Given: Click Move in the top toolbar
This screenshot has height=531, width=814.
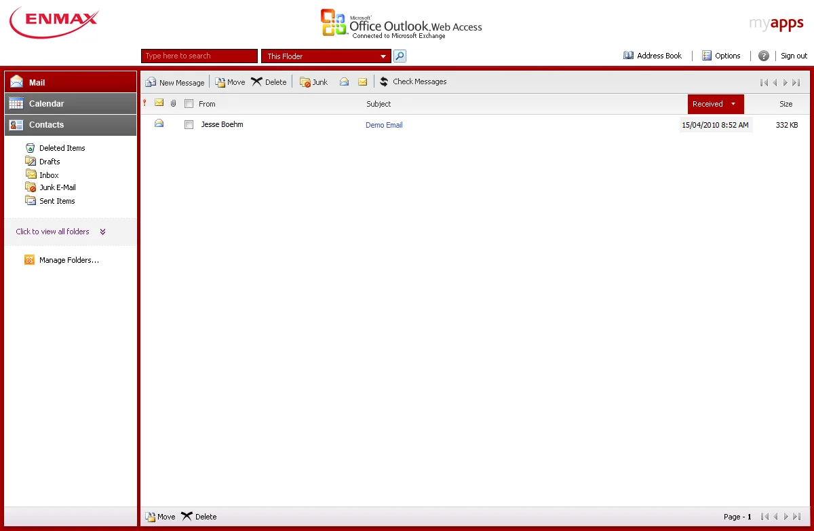Looking at the screenshot, I should [230, 82].
